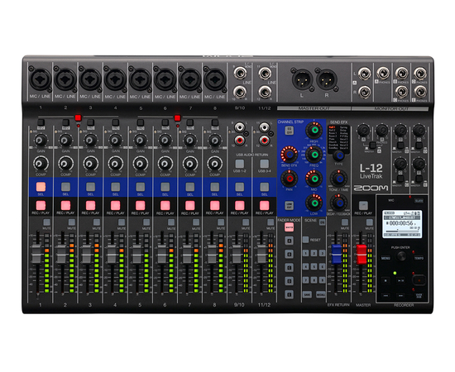Enable the USB 1-2 audio return button
Image resolution: width=455 pixels, height=372 pixels.
coord(239,164)
